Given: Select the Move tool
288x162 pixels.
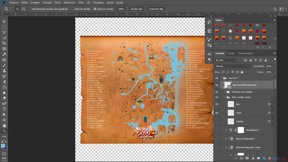Looking at the screenshot, I should click(4, 21).
